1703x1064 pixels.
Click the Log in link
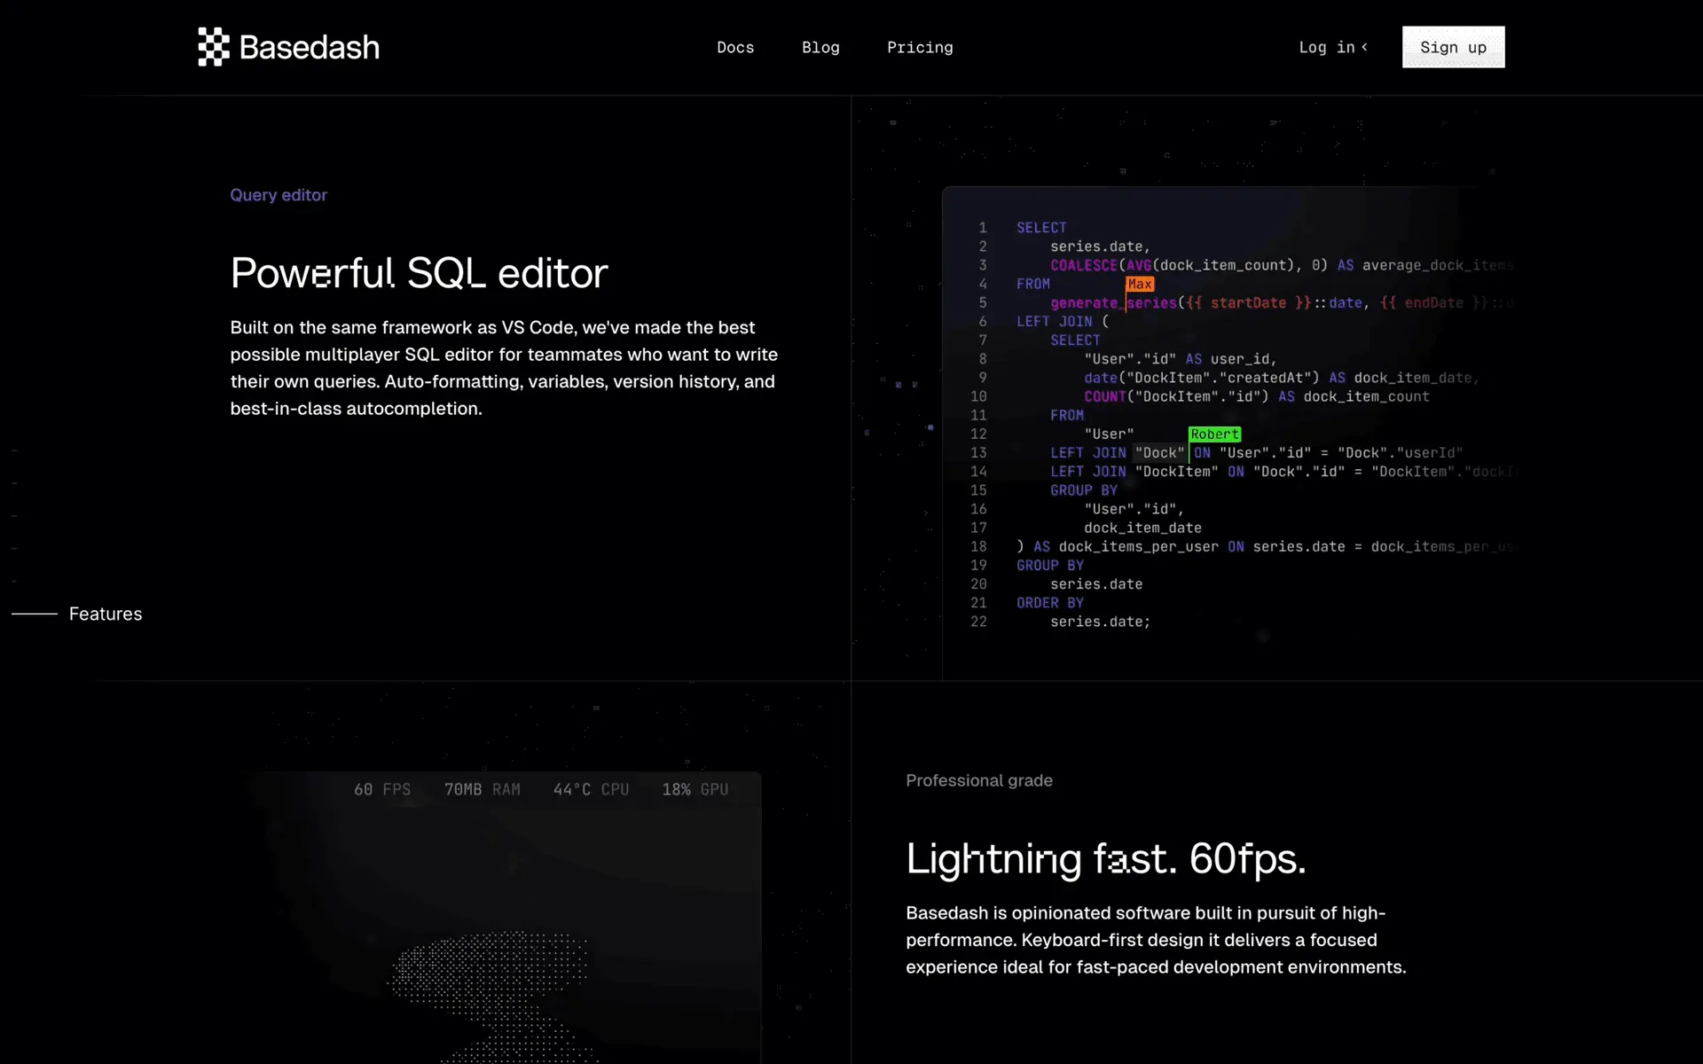tap(1326, 47)
